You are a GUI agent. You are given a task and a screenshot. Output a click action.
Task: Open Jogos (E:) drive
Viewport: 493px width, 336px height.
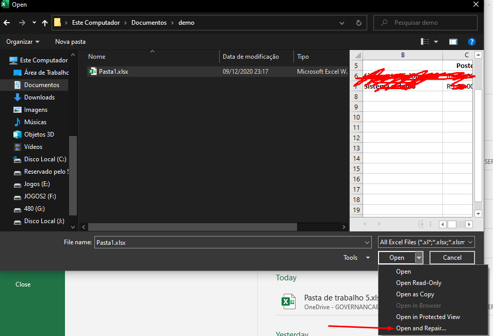31,184
